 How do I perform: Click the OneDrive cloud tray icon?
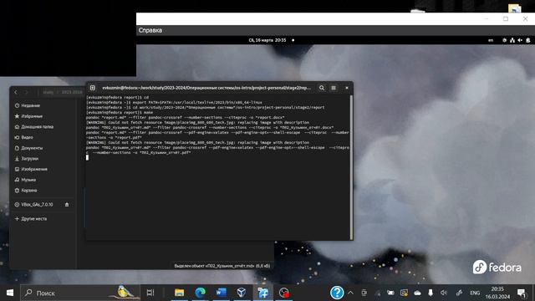[417, 293]
